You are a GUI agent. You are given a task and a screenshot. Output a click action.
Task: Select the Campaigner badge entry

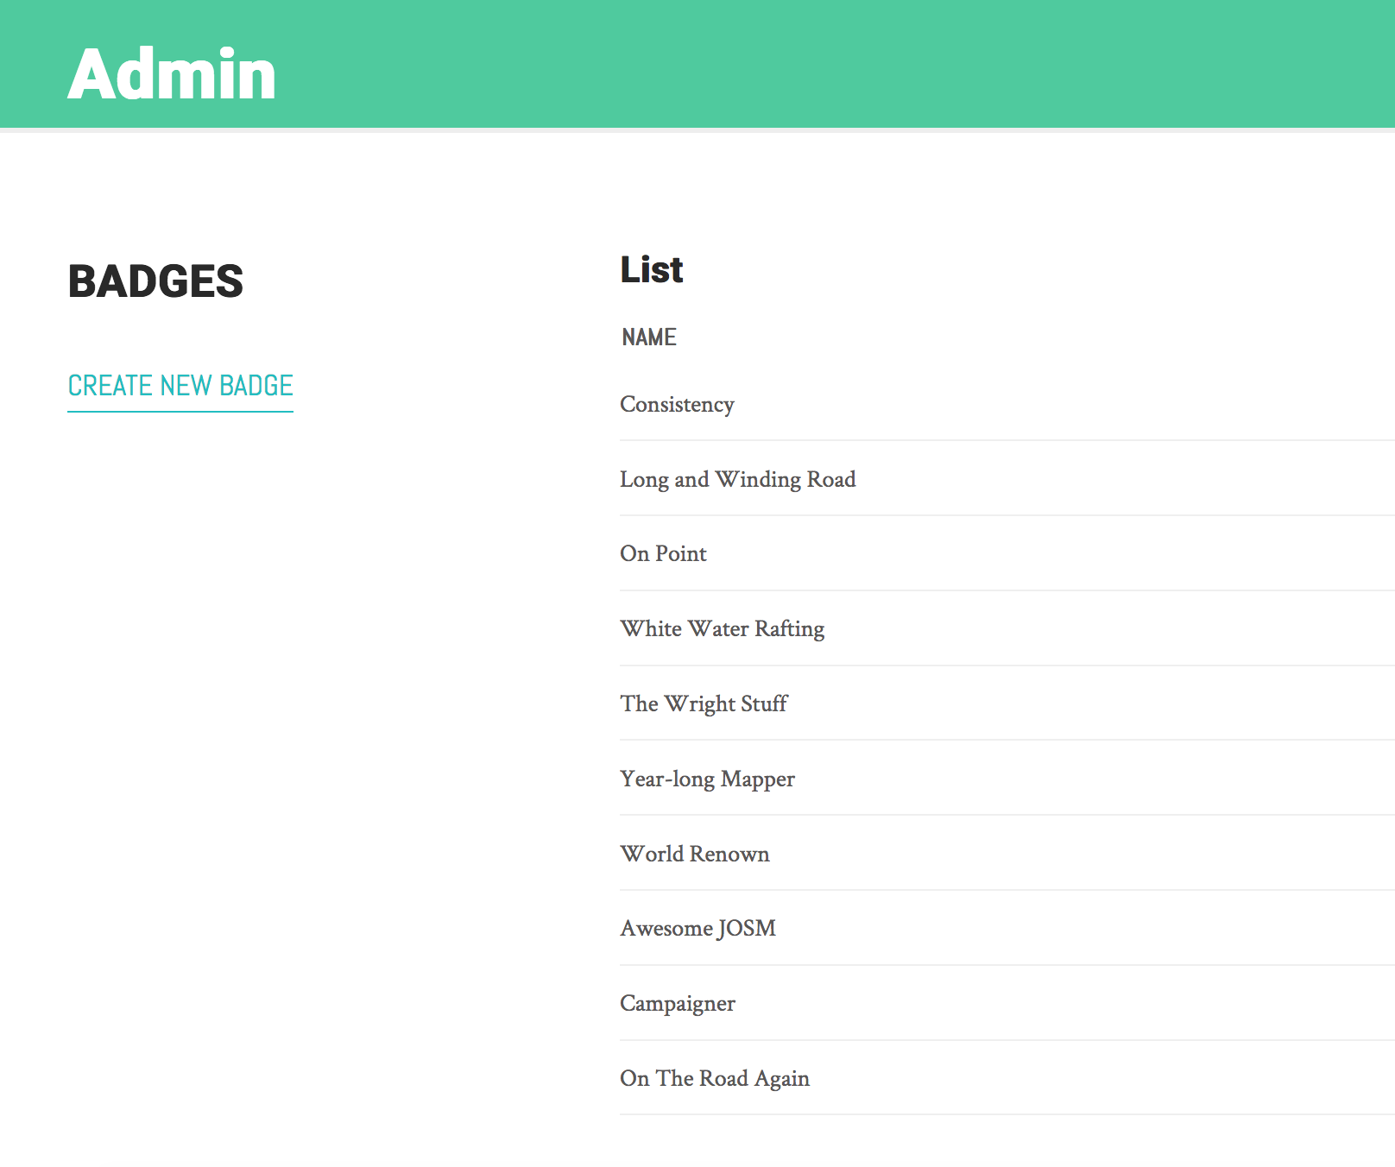(678, 1004)
